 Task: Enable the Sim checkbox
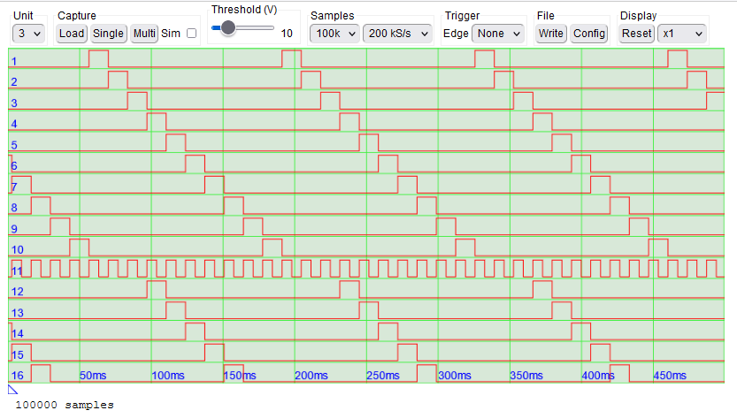191,34
